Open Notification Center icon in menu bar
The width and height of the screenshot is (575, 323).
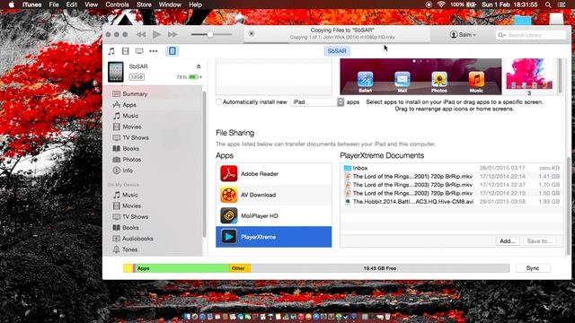[x=562, y=4]
